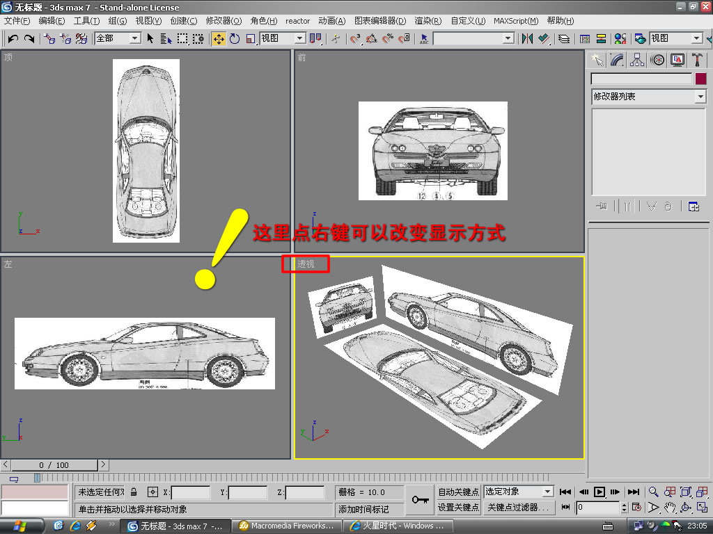Image resolution: width=713 pixels, height=534 pixels.
Task: Activate the Select and Link tool
Action: click(x=49, y=39)
